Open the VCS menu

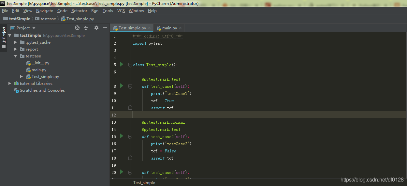[121, 11]
